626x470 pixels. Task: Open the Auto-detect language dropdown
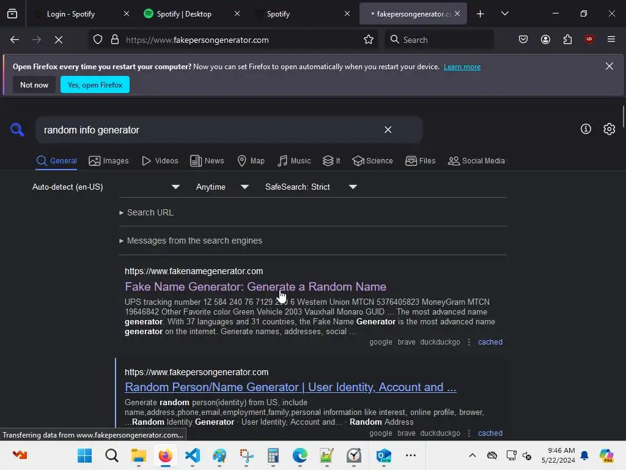coord(106,187)
